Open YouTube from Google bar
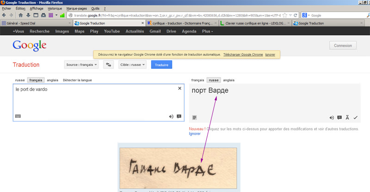Viewport: 370px width, 192px height. [112, 31]
